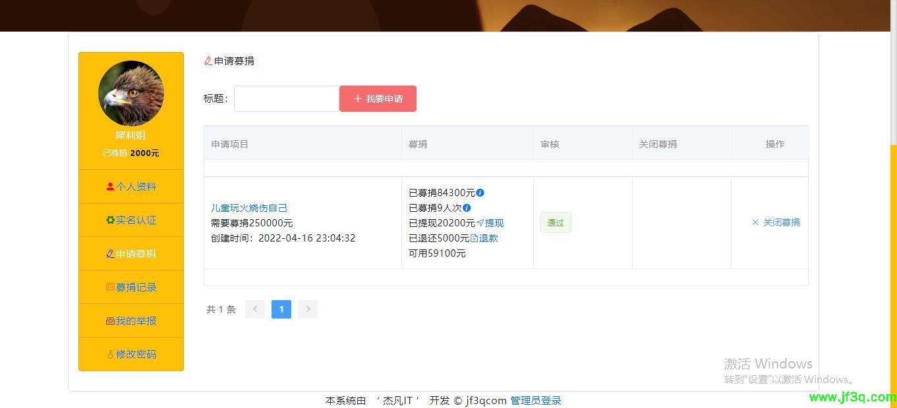The width and height of the screenshot is (897, 408).
Task: Open the 募捐记录 sidebar menu item
Action: tap(130, 287)
